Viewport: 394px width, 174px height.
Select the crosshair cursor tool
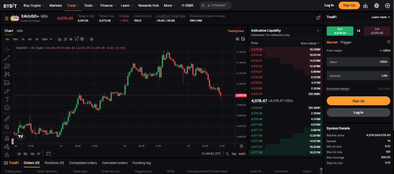(7, 49)
